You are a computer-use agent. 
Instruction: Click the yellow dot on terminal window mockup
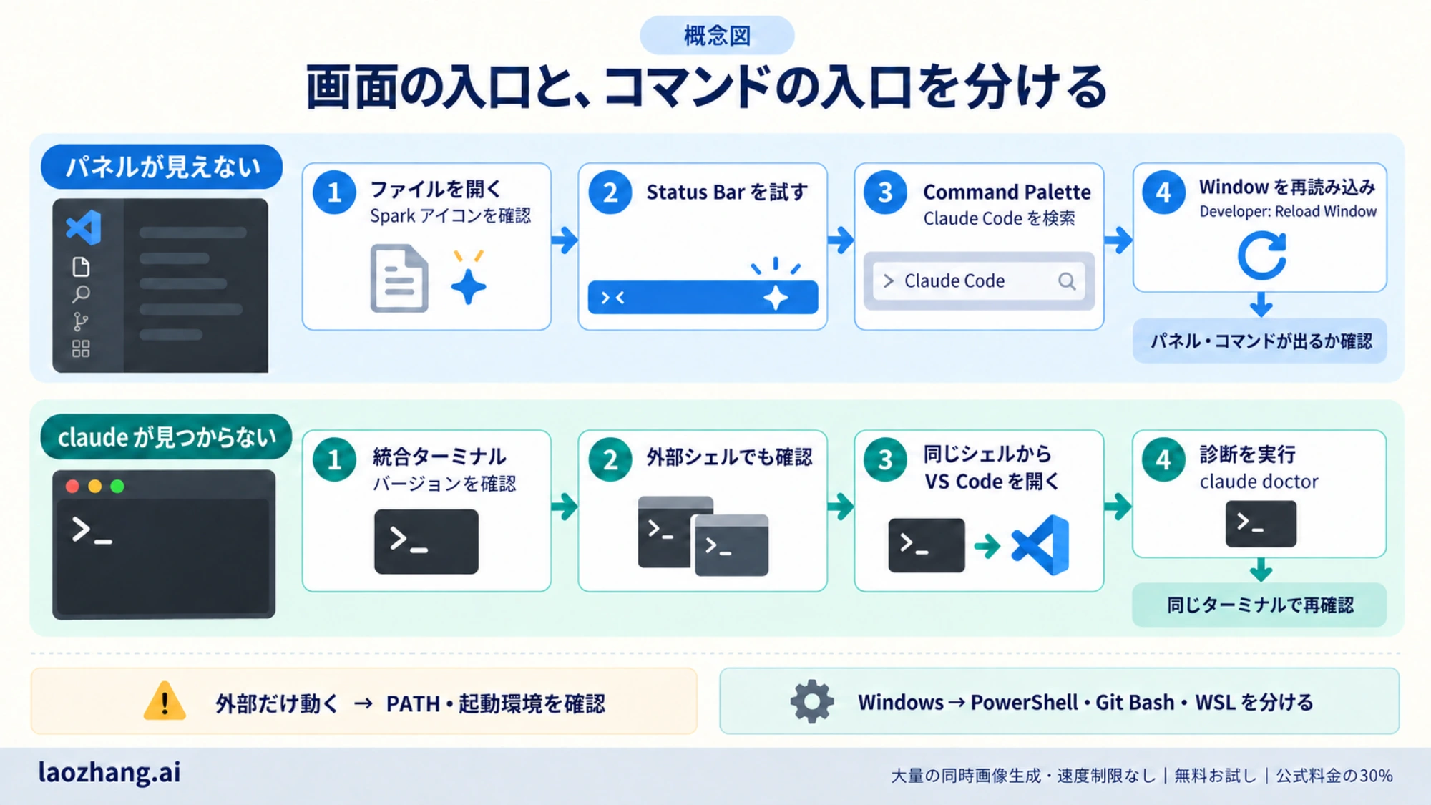[95, 487]
